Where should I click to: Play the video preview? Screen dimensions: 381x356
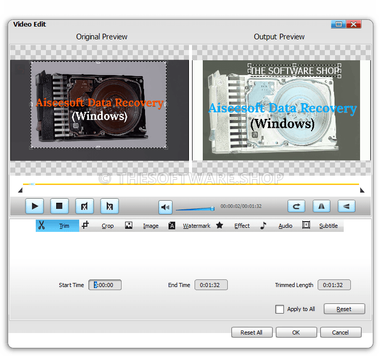tap(35, 206)
